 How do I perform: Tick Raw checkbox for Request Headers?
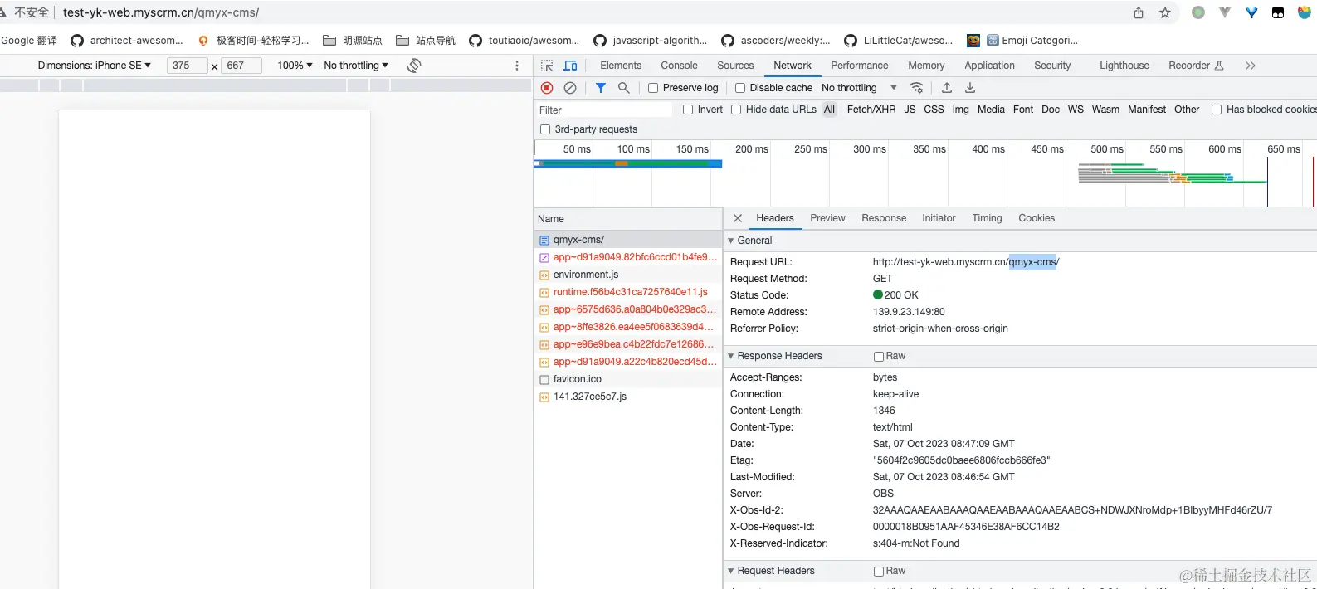tap(879, 572)
